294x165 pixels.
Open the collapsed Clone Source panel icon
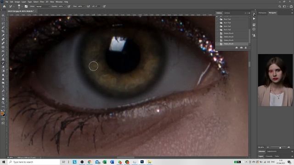coord(254,35)
